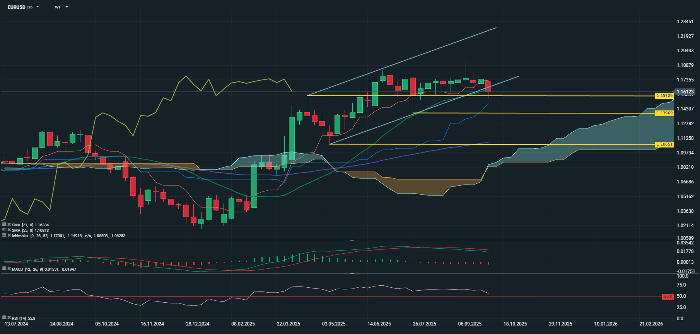The height and width of the screenshot is (334, 700).
Task: Click the 22.03.2025 date on time axis
Action: [x=289, y=324]
